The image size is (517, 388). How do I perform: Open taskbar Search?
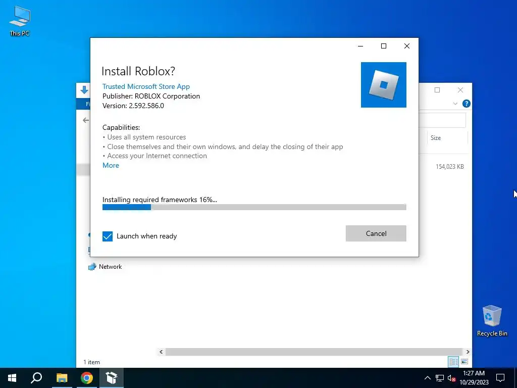(x=36, y=378)
